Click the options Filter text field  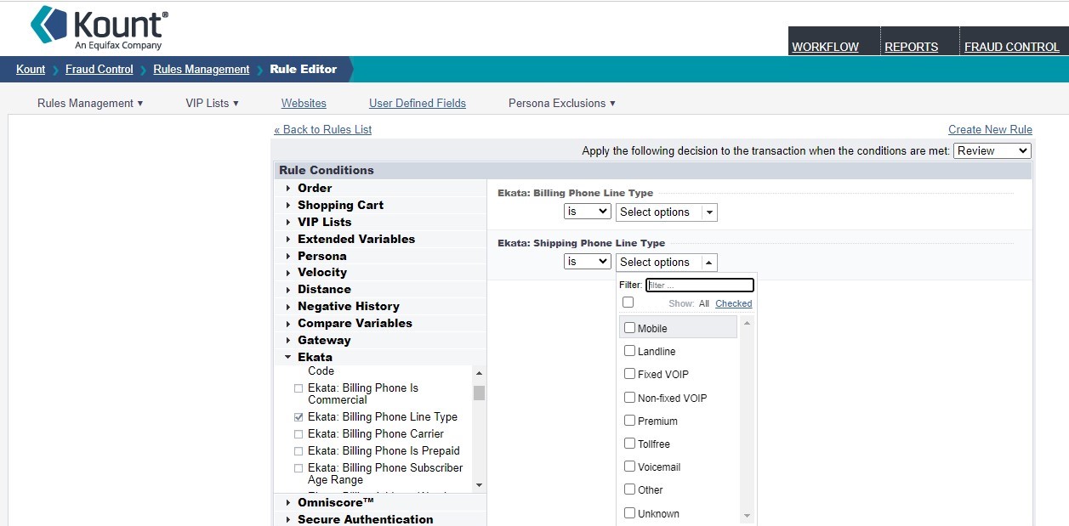click(699, 286)
